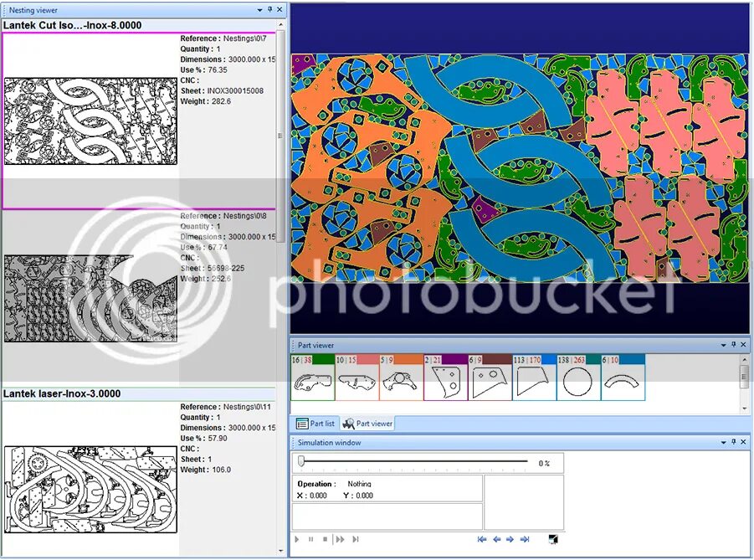Jump to the first operation with the blue arrow

482,539
